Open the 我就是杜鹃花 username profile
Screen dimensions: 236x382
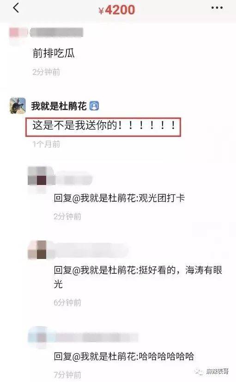(59, 106)
